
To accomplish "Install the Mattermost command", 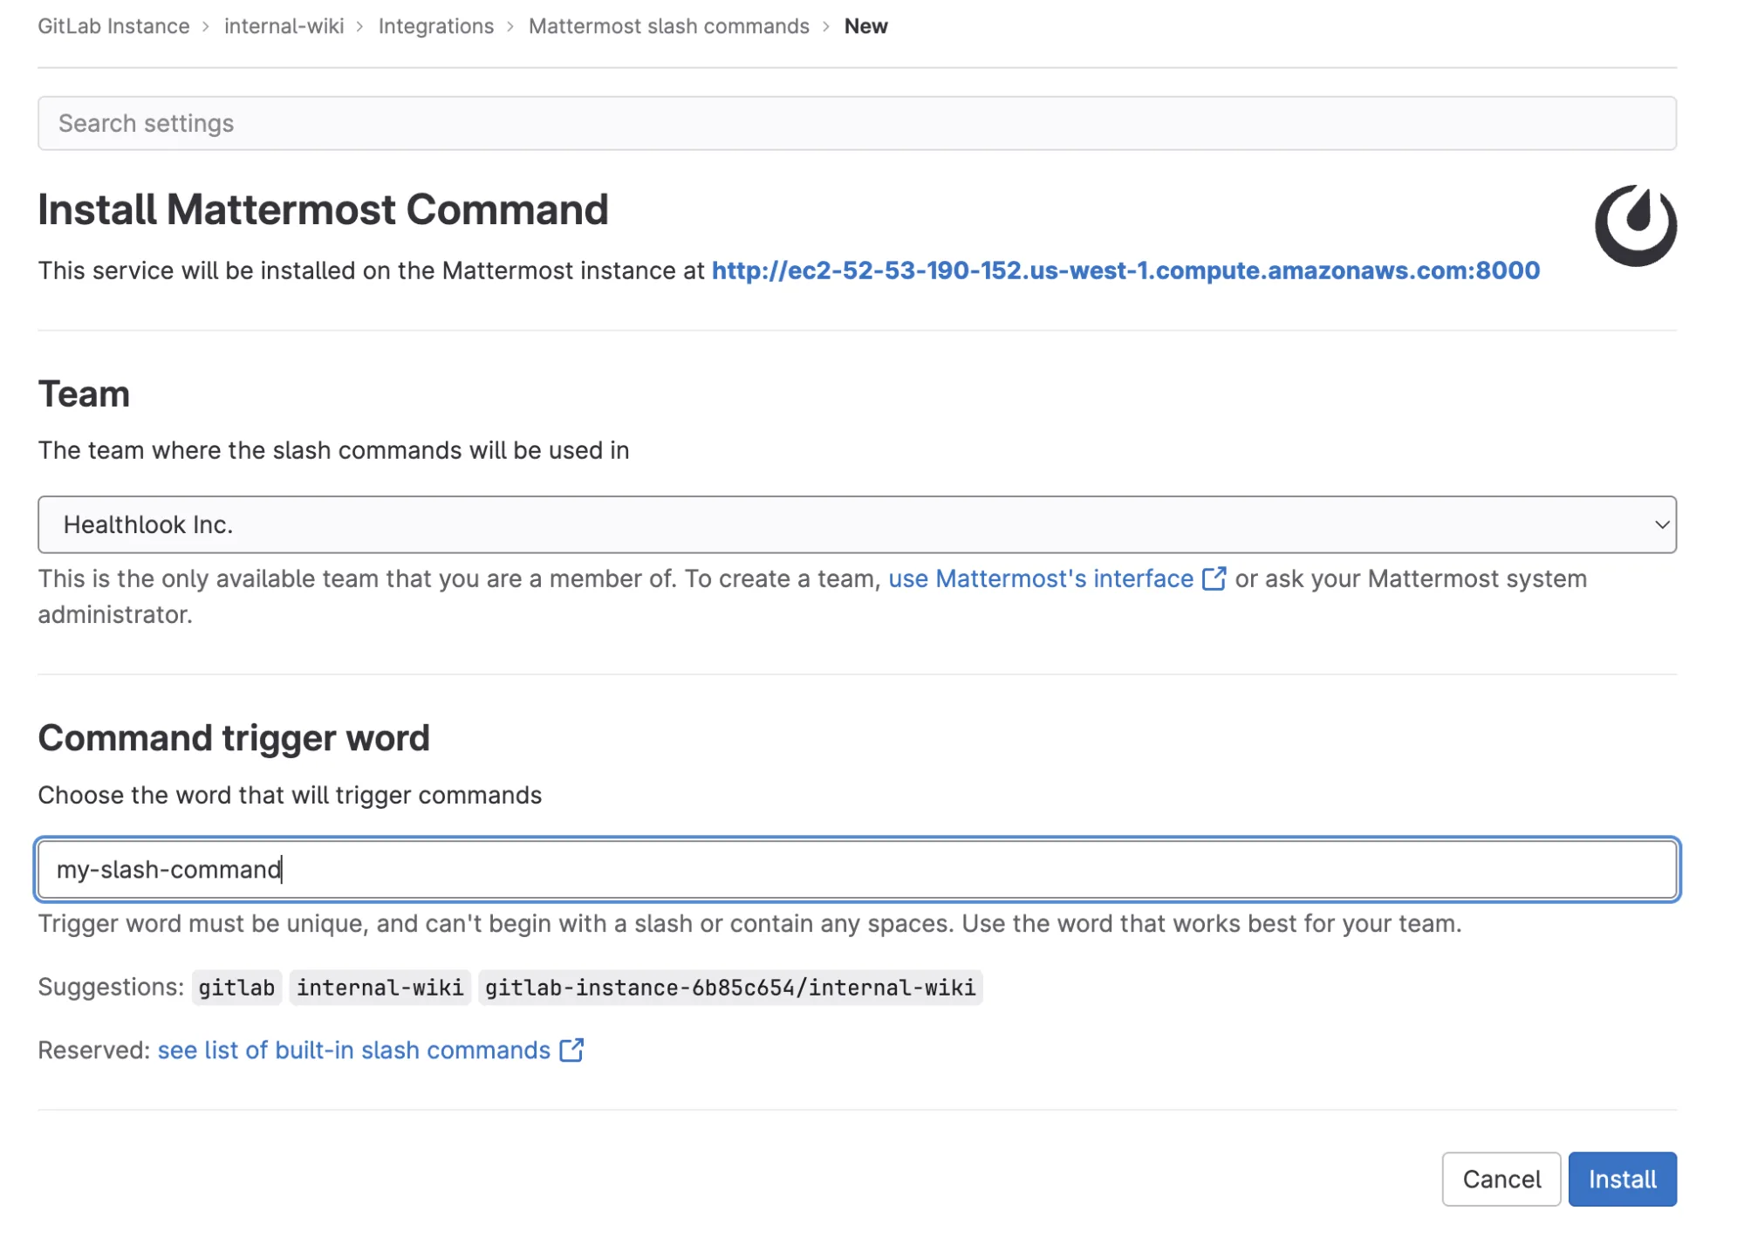I will point(1622,1179).
